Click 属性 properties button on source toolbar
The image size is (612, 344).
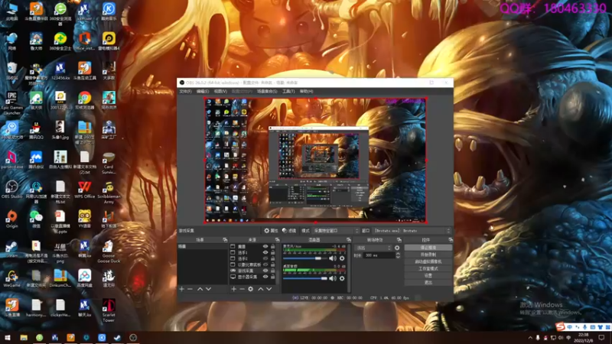point(271,231)
